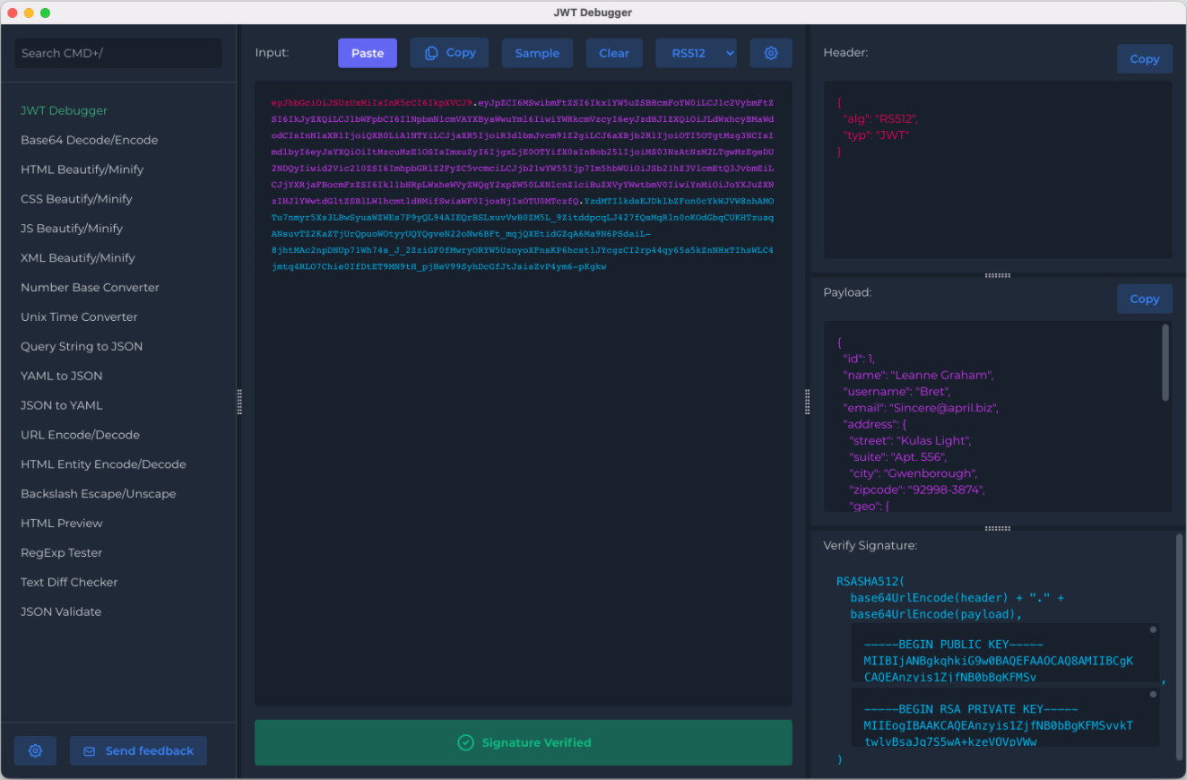Image resolution: width=1187 pixels, height=780 pixels.
Task: Copy the decoded Header
Action: tap(1144, 59)
